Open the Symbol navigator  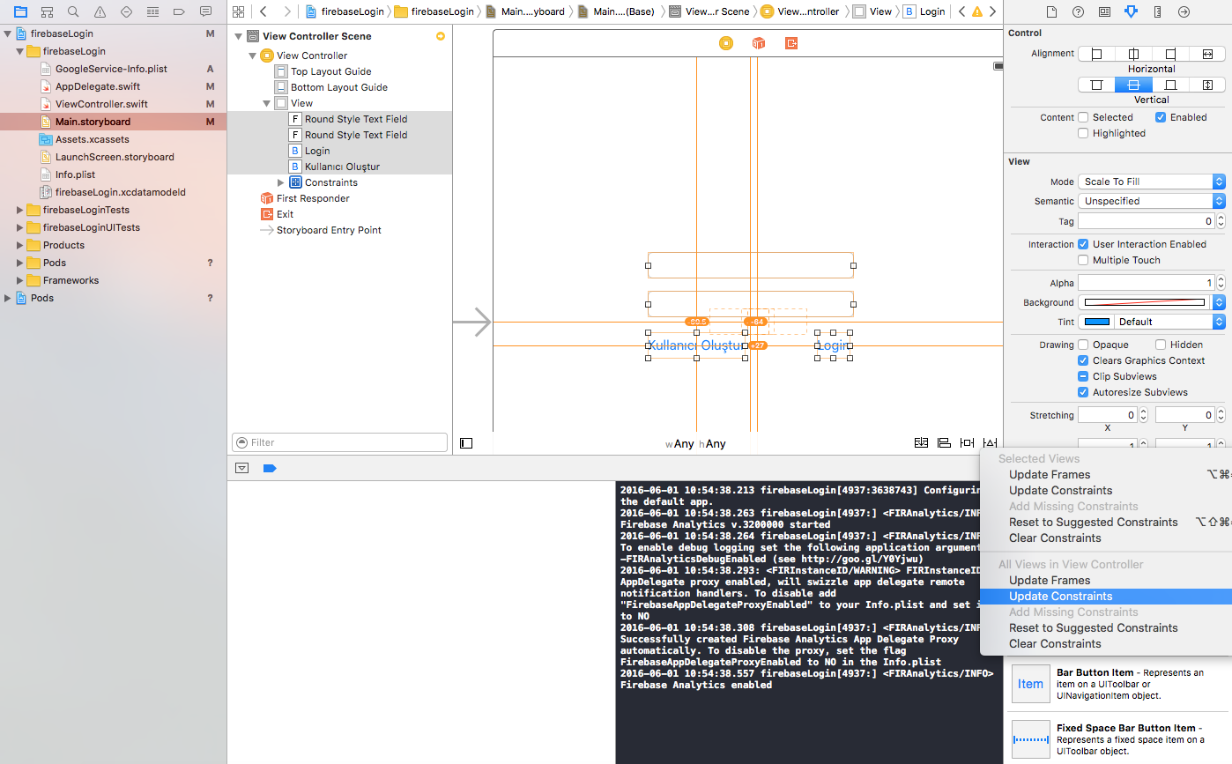[x=47, y=11]
